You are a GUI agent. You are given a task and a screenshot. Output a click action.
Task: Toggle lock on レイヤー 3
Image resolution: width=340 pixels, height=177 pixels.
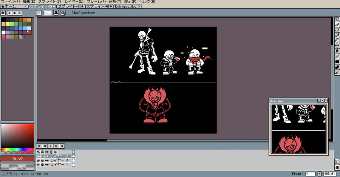[42, 160]
